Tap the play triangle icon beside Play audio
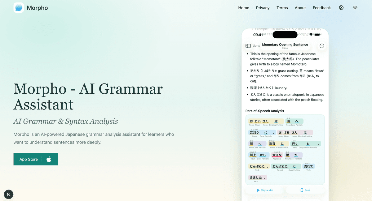 pos(258,190)
